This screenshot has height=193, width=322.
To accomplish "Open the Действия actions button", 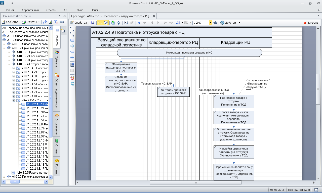I will (x=230, y=23).
